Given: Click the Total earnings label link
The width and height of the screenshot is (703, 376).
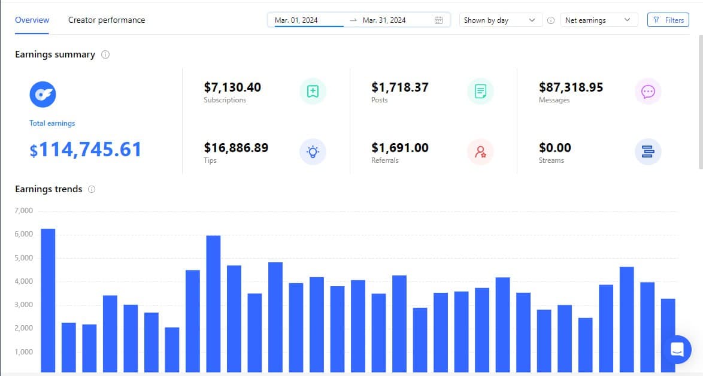Looking at the screenshot, I should click(52, 123).
